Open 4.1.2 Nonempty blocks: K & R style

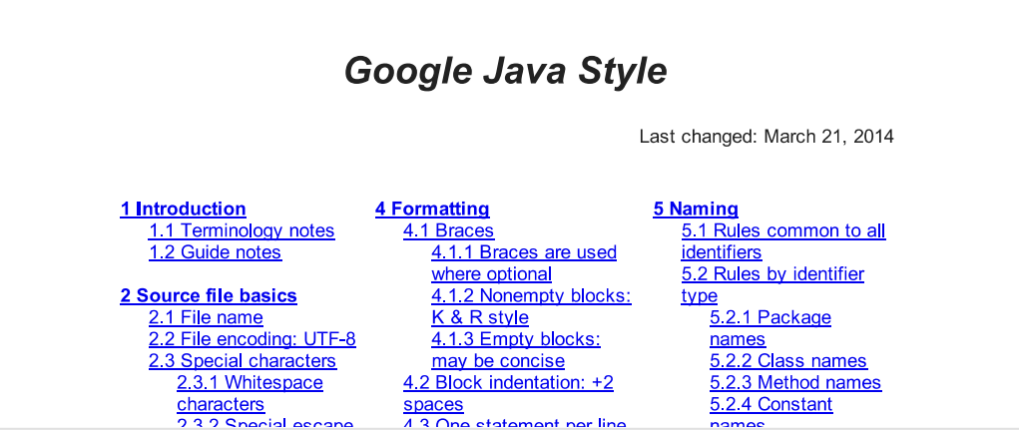point(531,306)
